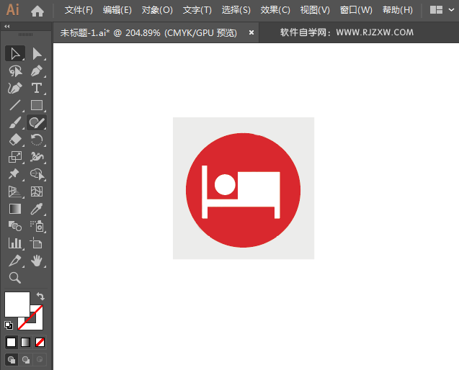This screenshot has height=370, width=459.
Task: Pick the Slice tool
Action: click(x=15, y=261)
